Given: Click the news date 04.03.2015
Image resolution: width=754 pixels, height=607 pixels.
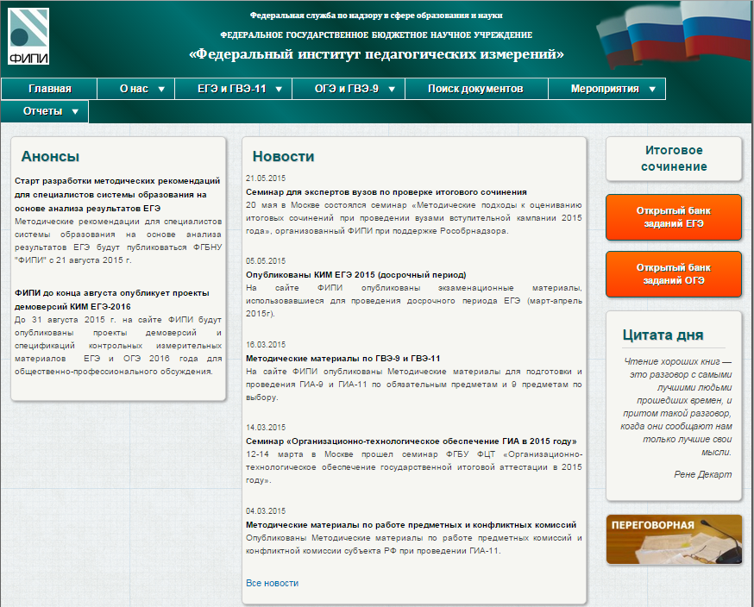Looking at the screenshot, I should tap(266, 511).
